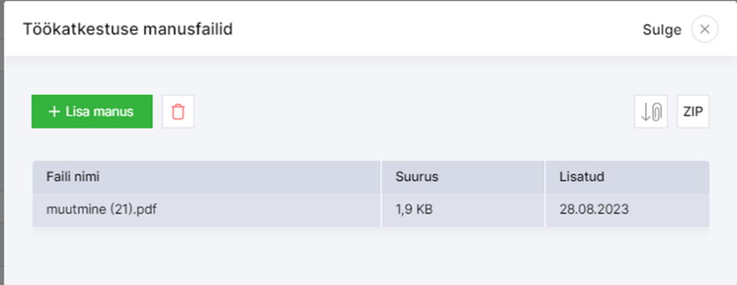Sort by the Lisatud column header
Image resolution: width=737 pixels, height=285 pixels.
click(582, 177)
